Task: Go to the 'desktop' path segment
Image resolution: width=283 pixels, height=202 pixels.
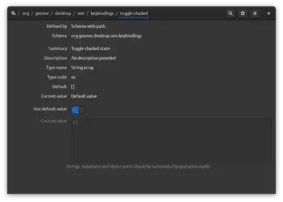Action: (x=63, y=13)
